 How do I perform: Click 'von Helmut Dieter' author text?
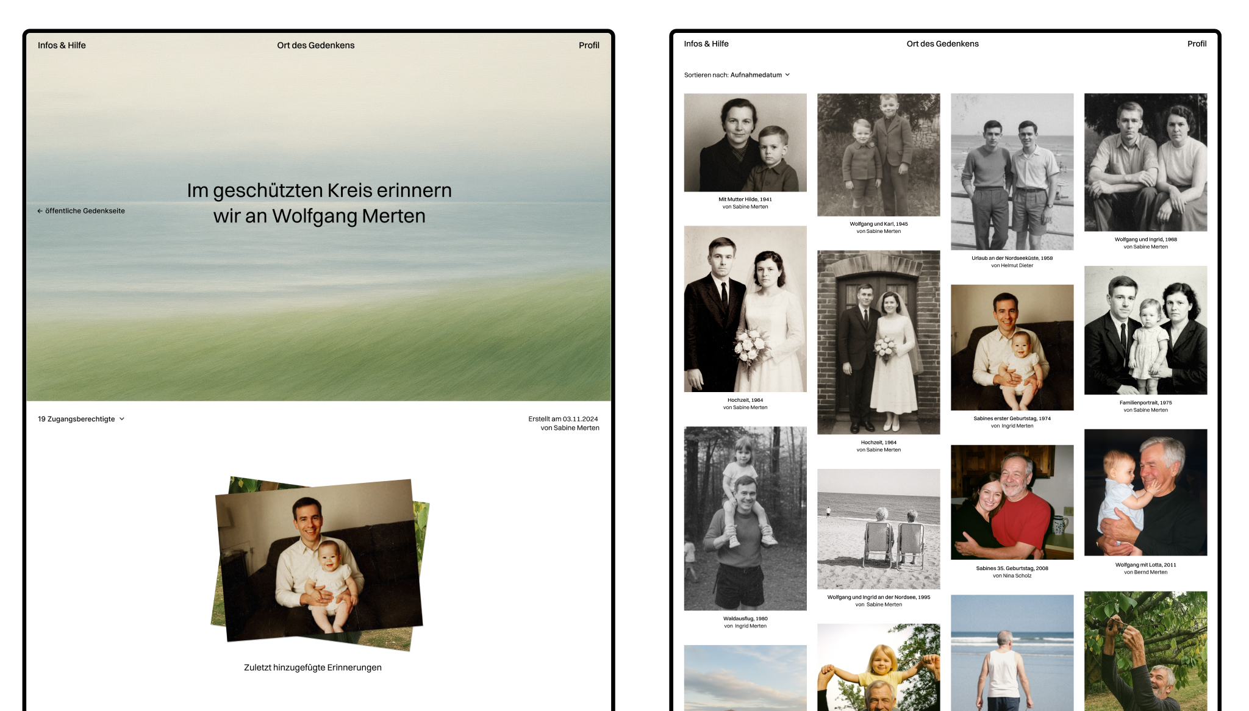tap(1012, 265)
